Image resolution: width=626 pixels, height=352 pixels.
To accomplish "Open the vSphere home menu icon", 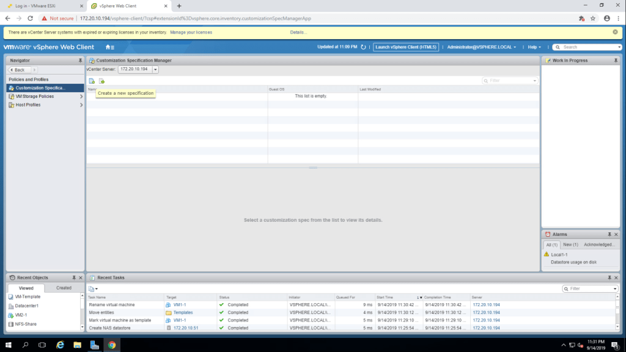I will pyautogui.click(x=110, y=47).
